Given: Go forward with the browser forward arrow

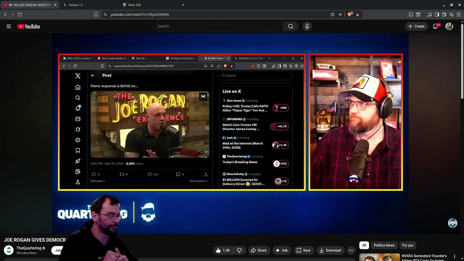Looking at the screenshot, I should click(12, 14).
